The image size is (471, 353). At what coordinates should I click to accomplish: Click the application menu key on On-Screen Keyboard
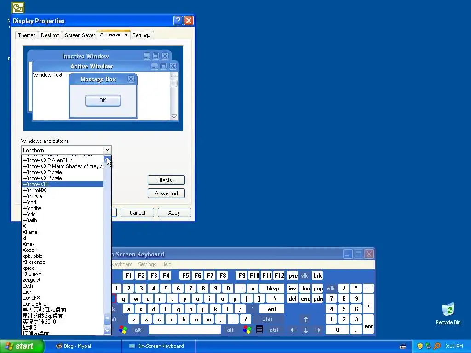[259, 330]
